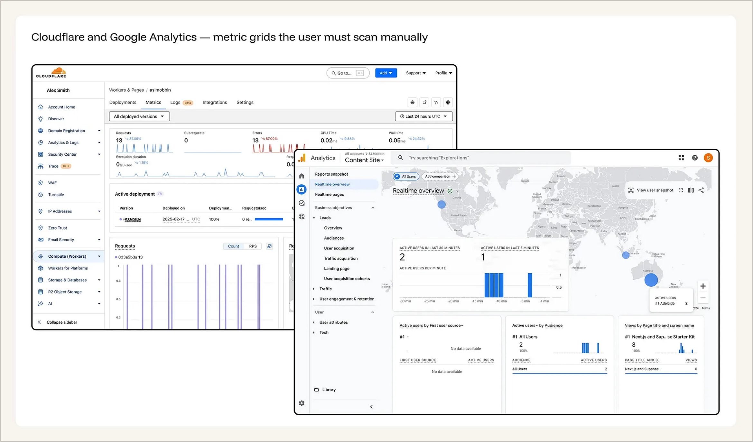This screenshot has height=442, width=753.
Task: Click the Analytics account avatar S
Action: 708,158
